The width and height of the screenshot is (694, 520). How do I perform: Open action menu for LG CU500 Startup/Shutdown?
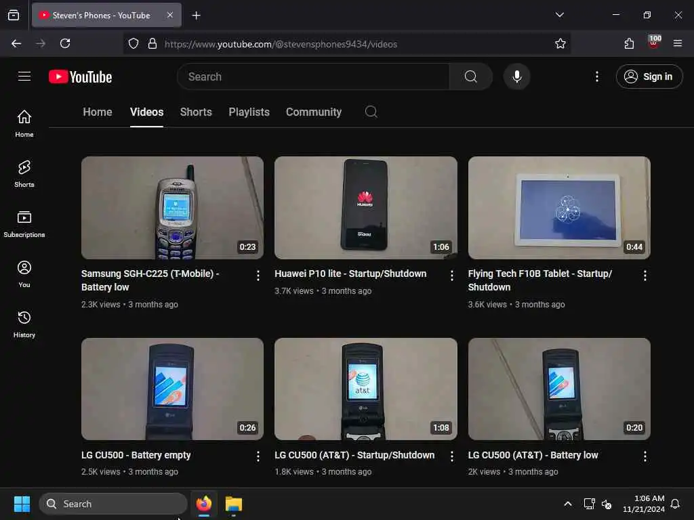point(451,456)
